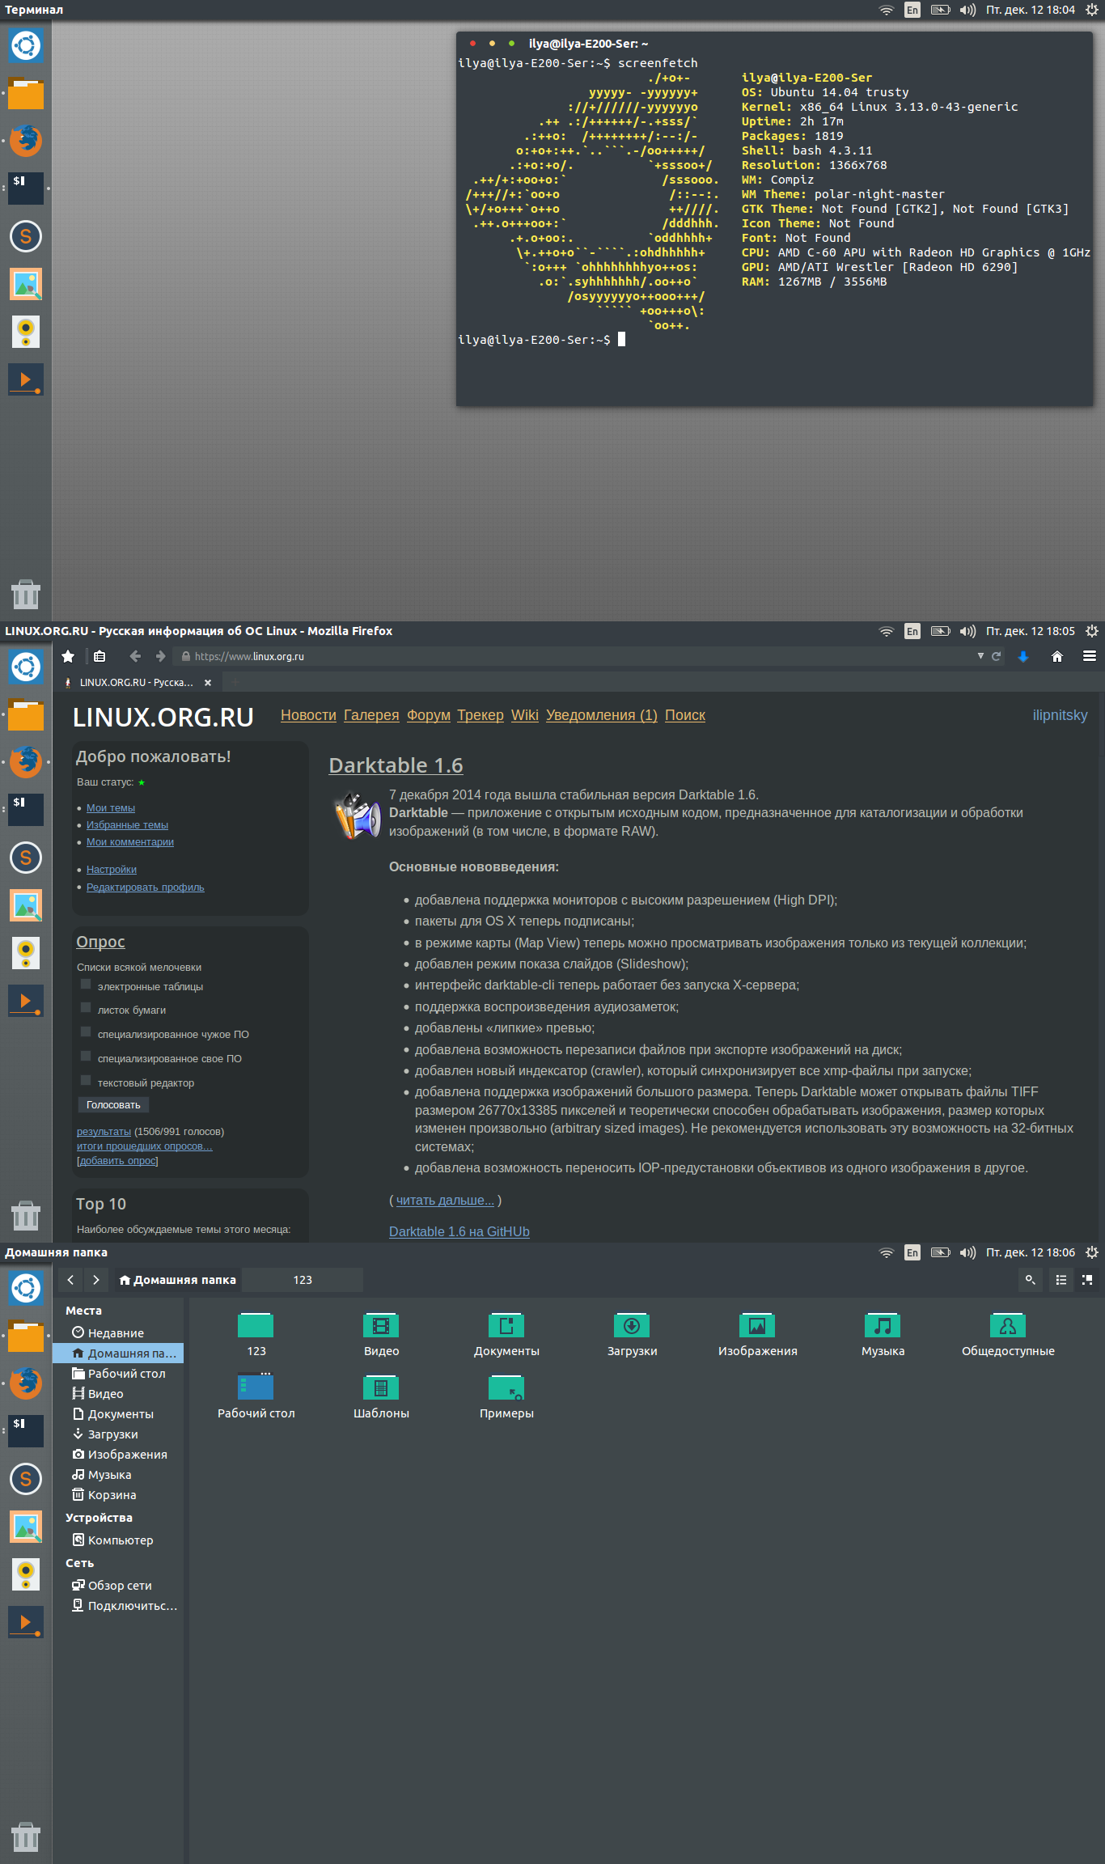Open the poll результаты link
The height and width of the screenshot is (1864, 1105).
(104, 1131)
